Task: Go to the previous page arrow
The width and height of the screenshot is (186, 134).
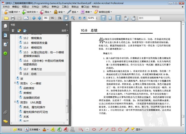Action: coord(34,18)
